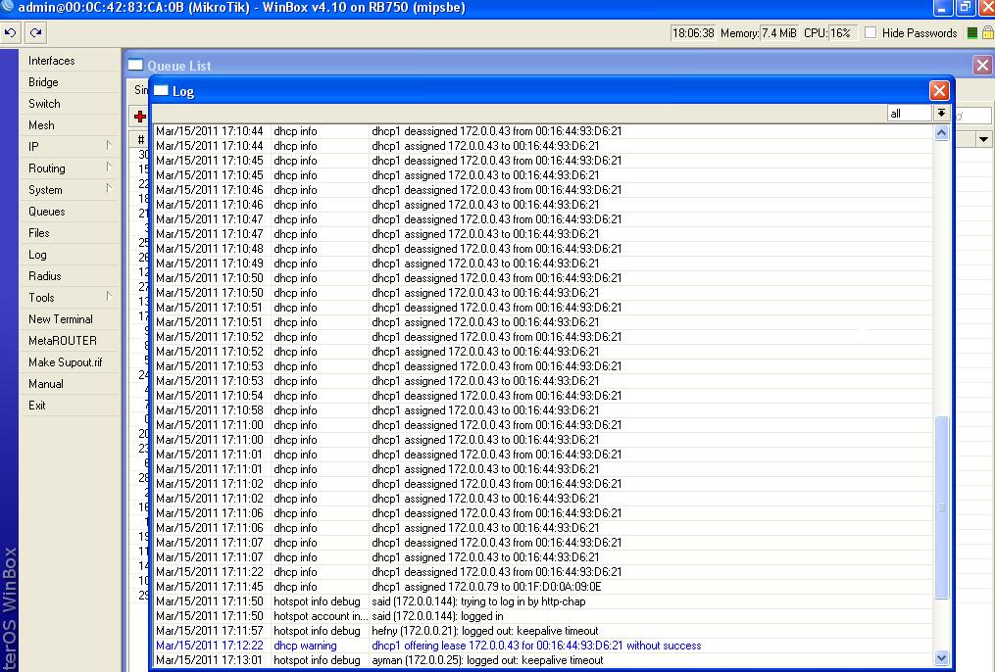Click the Queue List window title icon
The width and height of the screenshot is (995, 672).
(x=136, y=65)
